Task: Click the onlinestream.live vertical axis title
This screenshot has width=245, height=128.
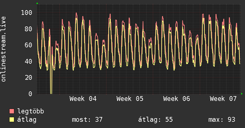Action: [x=4, y=49]
